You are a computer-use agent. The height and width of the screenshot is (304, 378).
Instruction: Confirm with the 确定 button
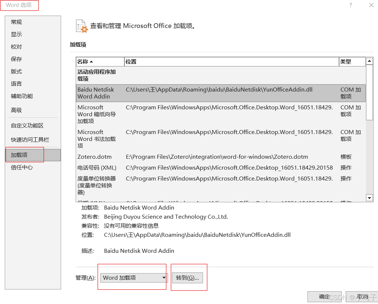pyautogui.click(x=324, y=297)
